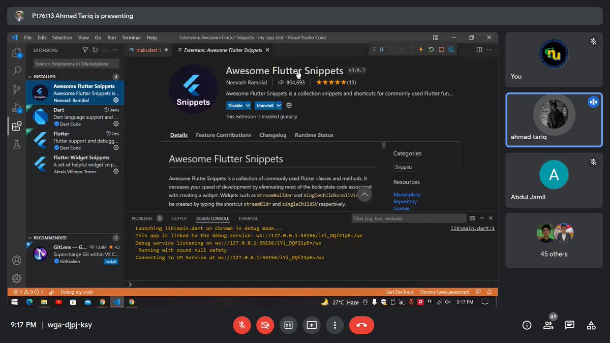Open the Manage gear in activity bar
This screenshot has height=343, width=610.
[x=17, y=278]
